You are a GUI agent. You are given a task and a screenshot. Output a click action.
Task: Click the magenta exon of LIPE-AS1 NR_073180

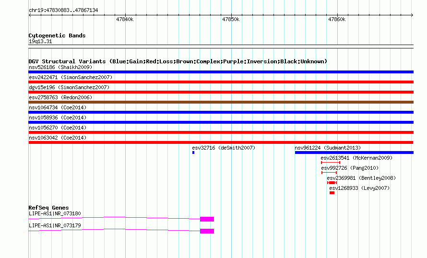point(207,219)
